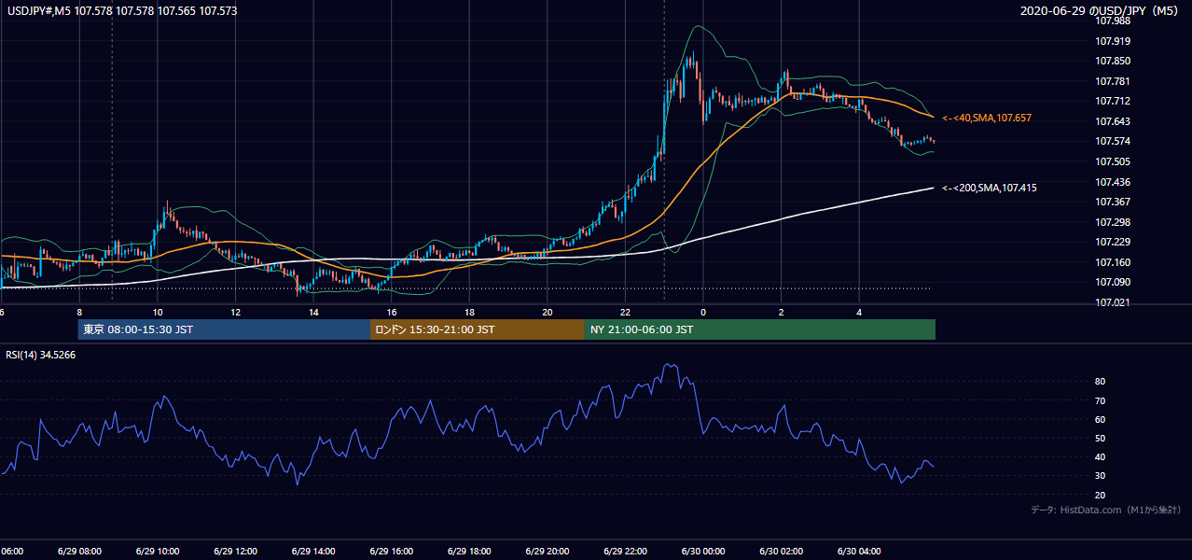Click RSI axis level 40
The height and width of the screenshot is (560, 1192).
pos(1101,456)
